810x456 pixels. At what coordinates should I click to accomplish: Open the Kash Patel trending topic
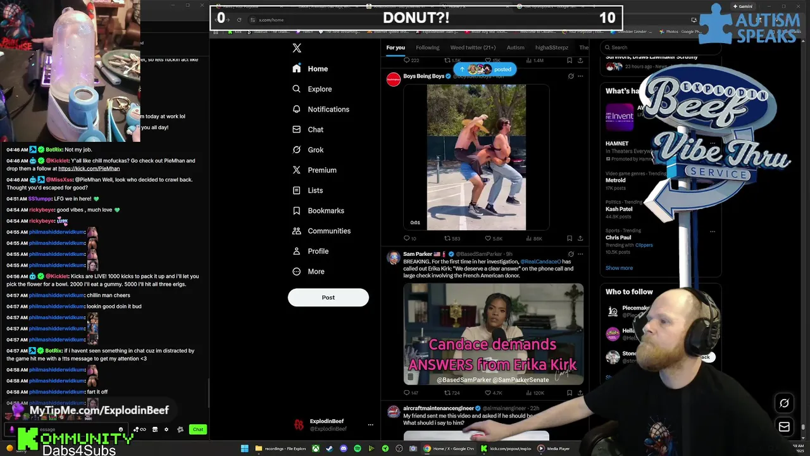[x=619, y=209]
